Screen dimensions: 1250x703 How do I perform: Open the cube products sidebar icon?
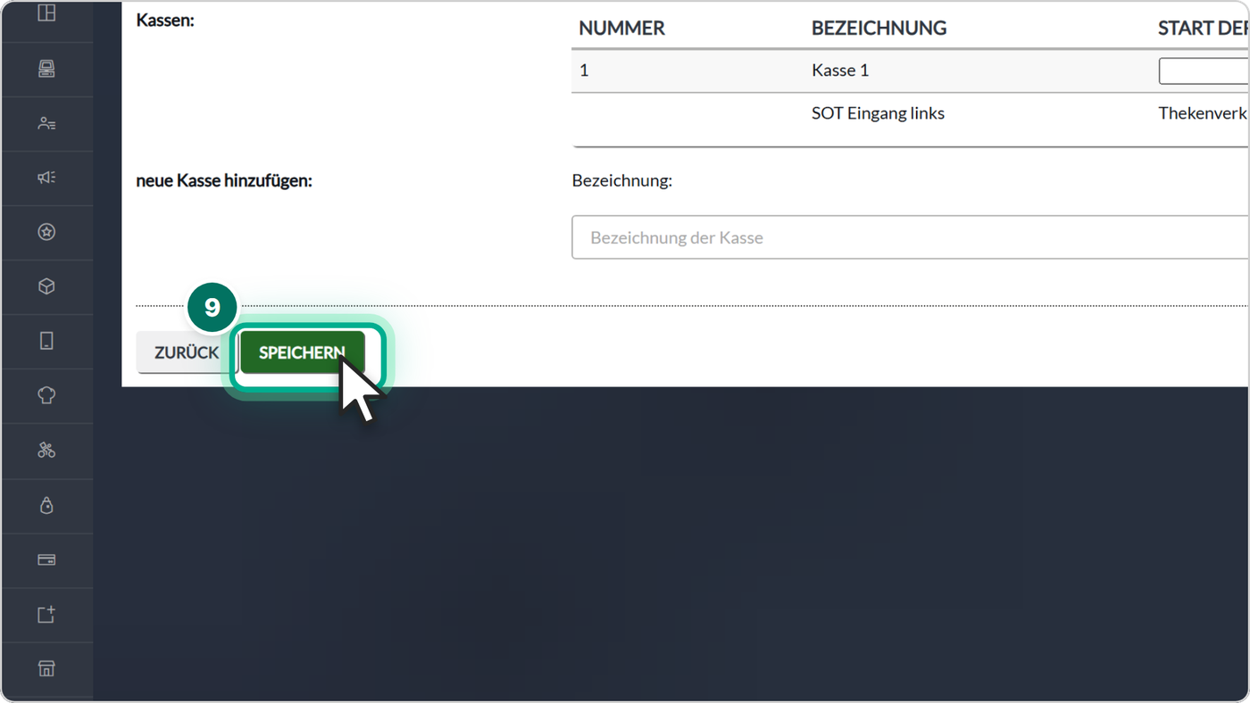coord(46,286)
